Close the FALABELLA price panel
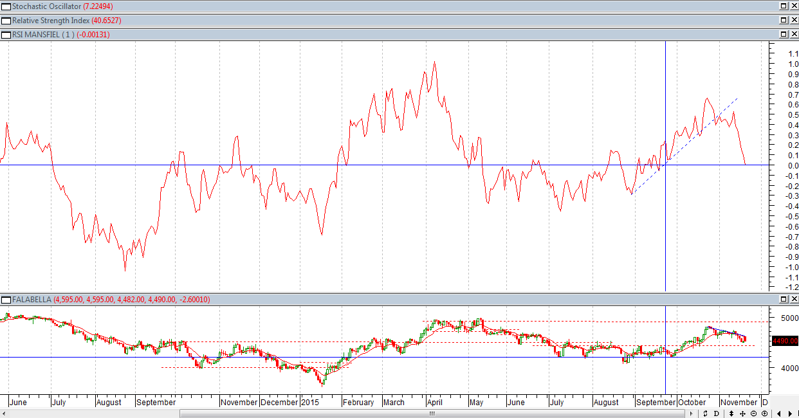Viewport: 799px width, 418px height. click(793, 300)
